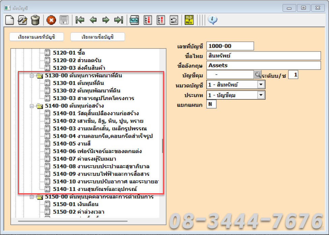
Task: Click the เรียงตามเลขที่บัญชี sort button
Action: tap(37, 37)
